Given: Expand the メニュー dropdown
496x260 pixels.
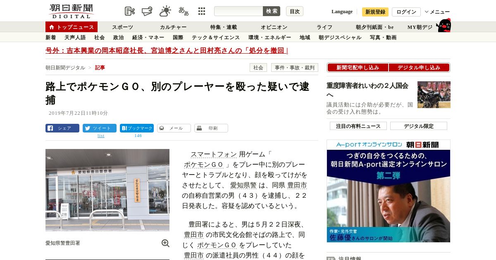Looking at the screenshot, I should pyautogui.click(x=437, y=12).
